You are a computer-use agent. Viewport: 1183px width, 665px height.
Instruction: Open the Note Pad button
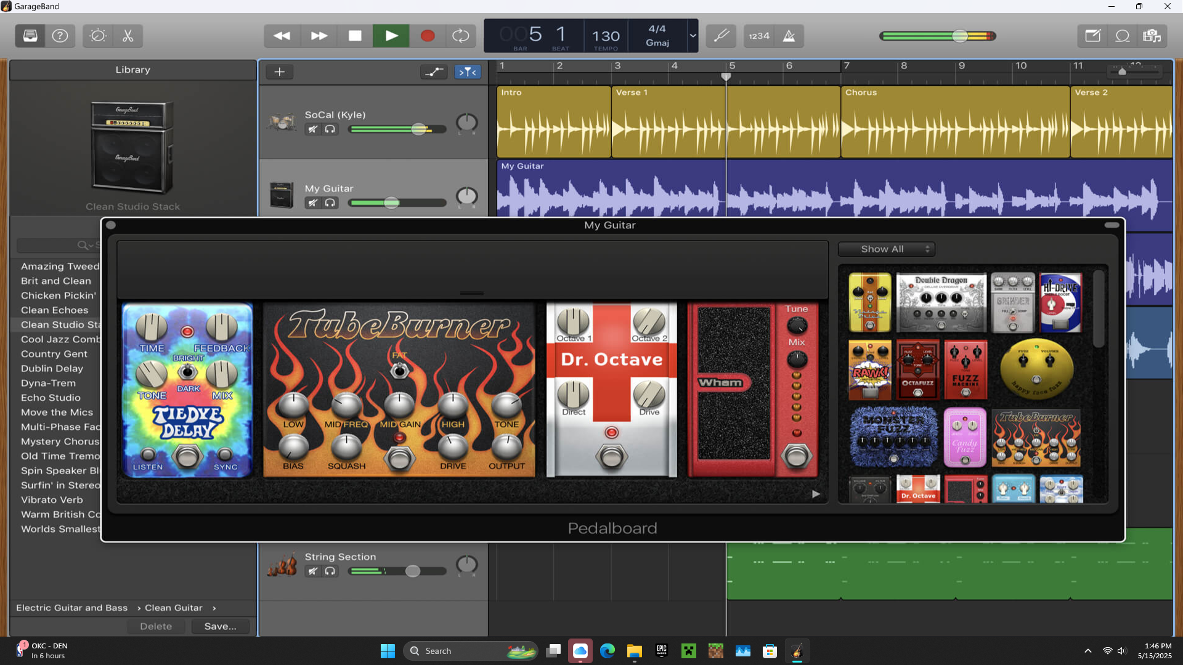1092,36
